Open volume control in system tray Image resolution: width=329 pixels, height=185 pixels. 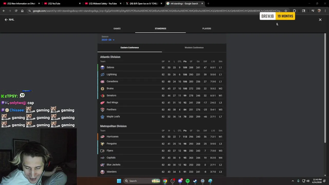click(308, 181)
